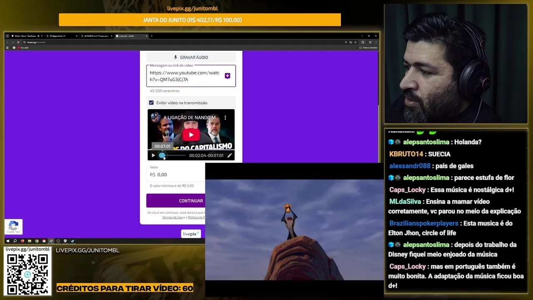The width and height of the screenshot is (533, 300).
Task: Click the chat message 'Holanda?'
Action: tap(468, 142)
